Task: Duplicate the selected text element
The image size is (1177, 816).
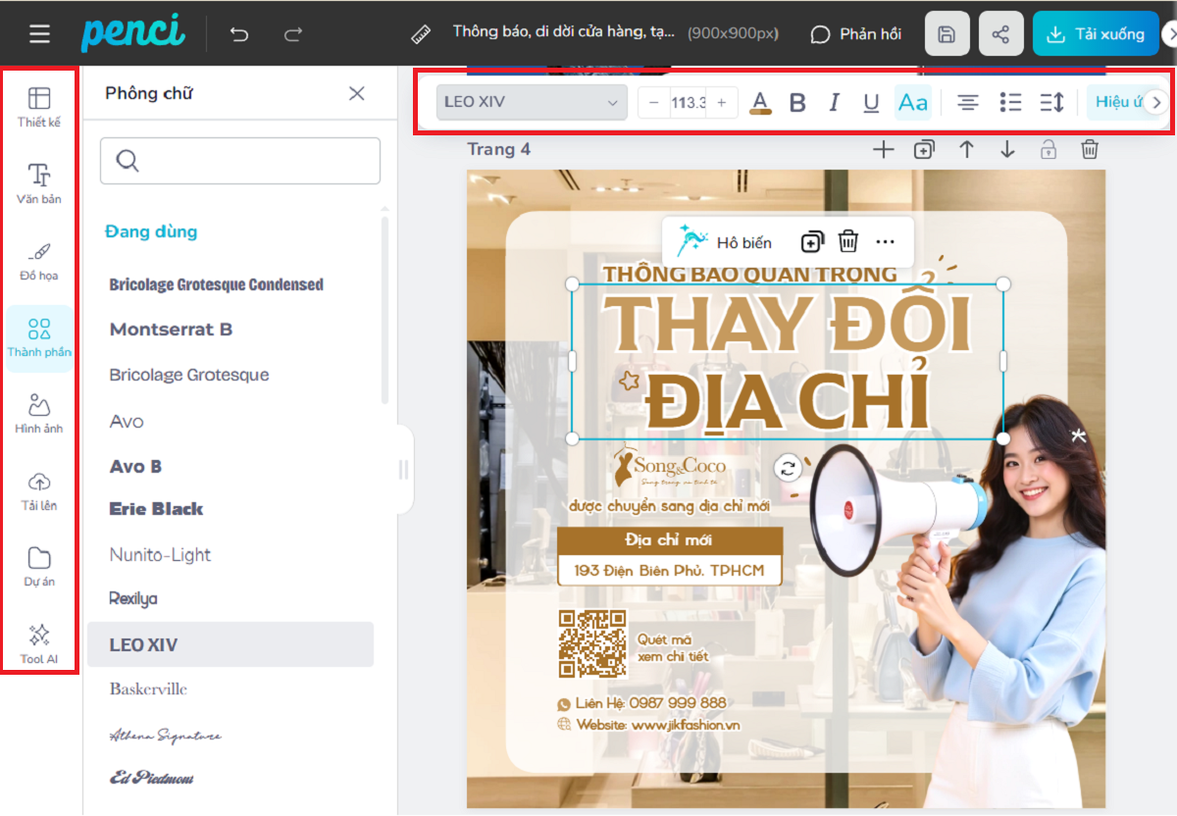Action: (812, 242)
